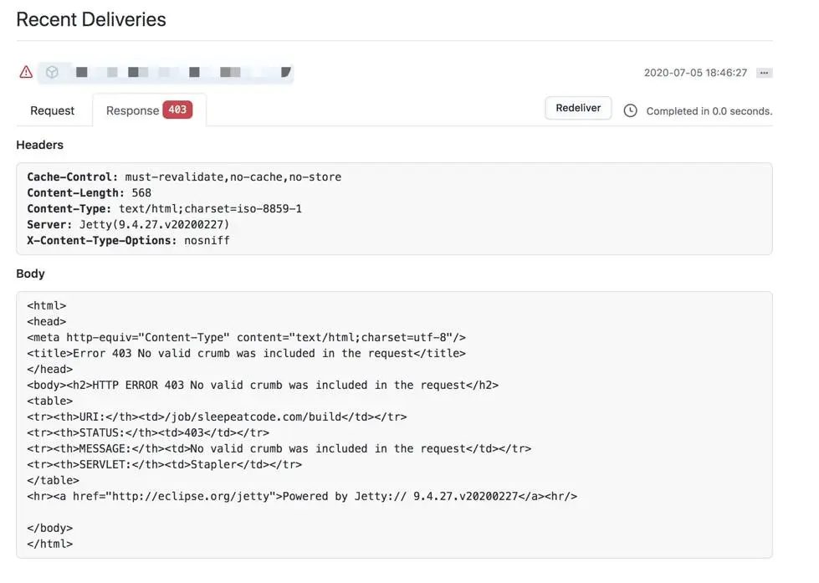Switch to the Request tab
819x583 pixels.
click(52, 110)
